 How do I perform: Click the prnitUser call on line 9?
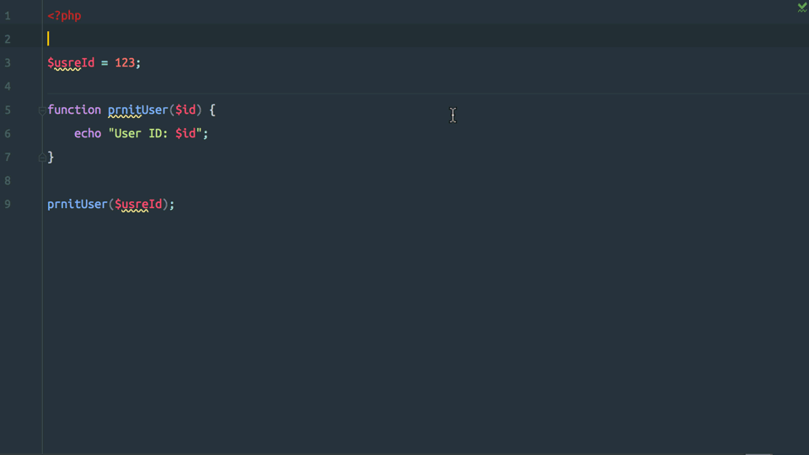[x=78, y=204]
